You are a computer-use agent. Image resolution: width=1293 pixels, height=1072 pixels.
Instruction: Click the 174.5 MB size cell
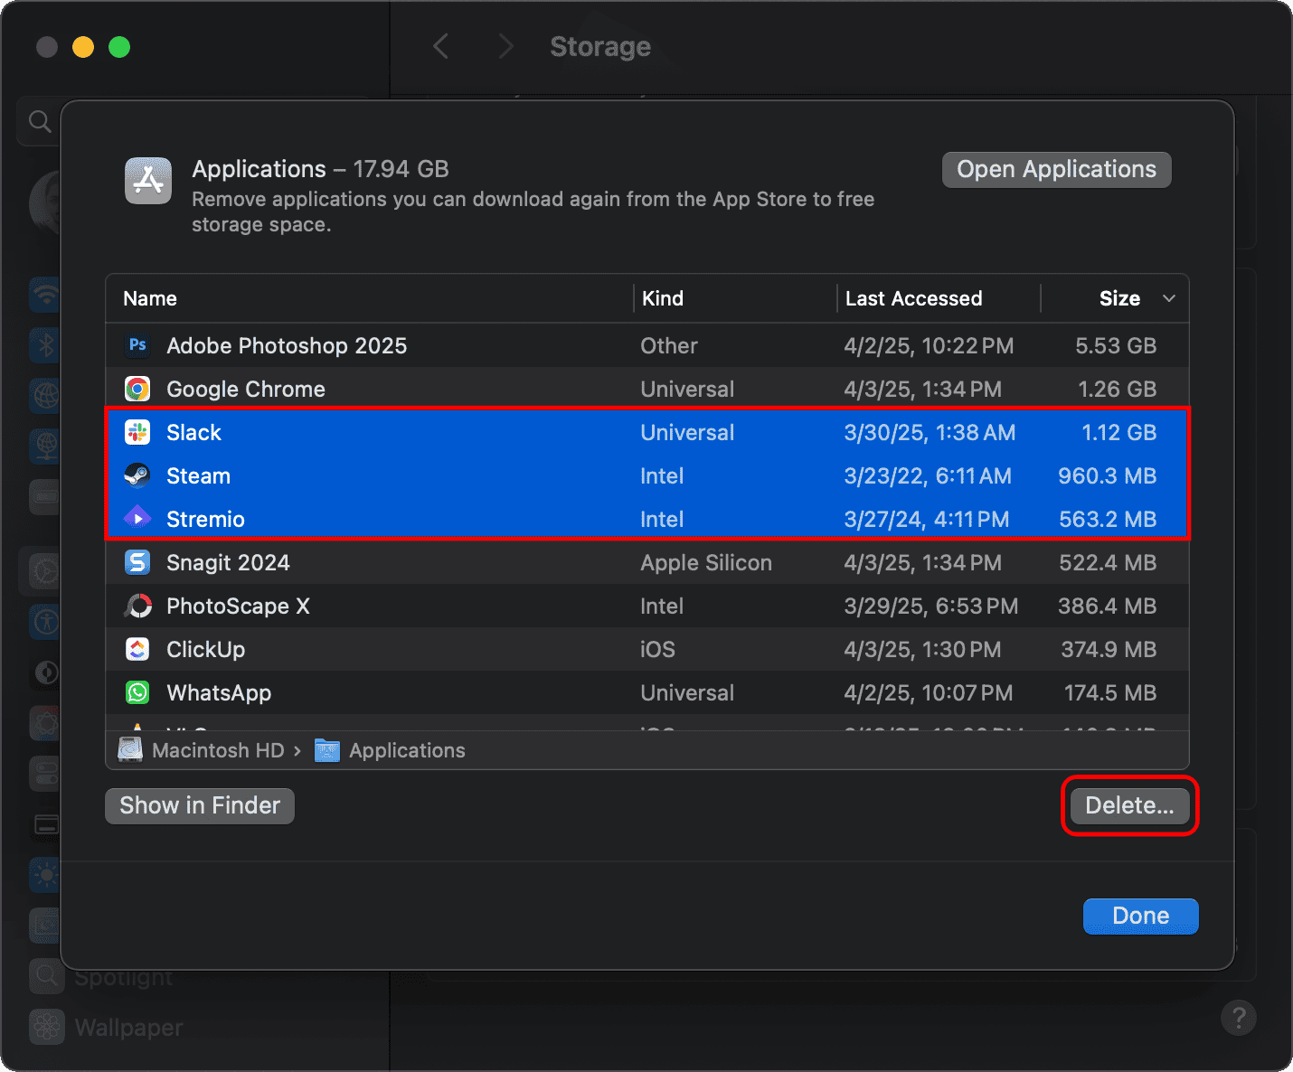tap(1110, 692)
